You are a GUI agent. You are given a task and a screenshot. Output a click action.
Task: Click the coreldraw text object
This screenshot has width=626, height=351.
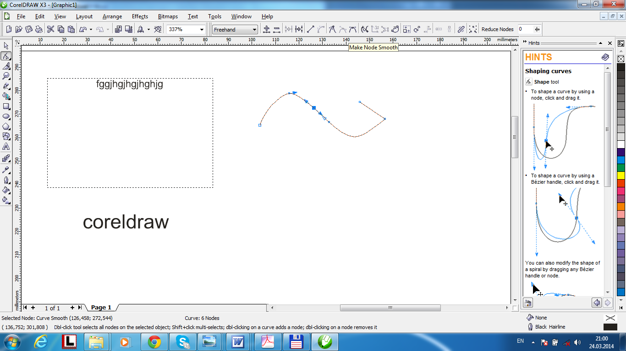pos(126,222)
